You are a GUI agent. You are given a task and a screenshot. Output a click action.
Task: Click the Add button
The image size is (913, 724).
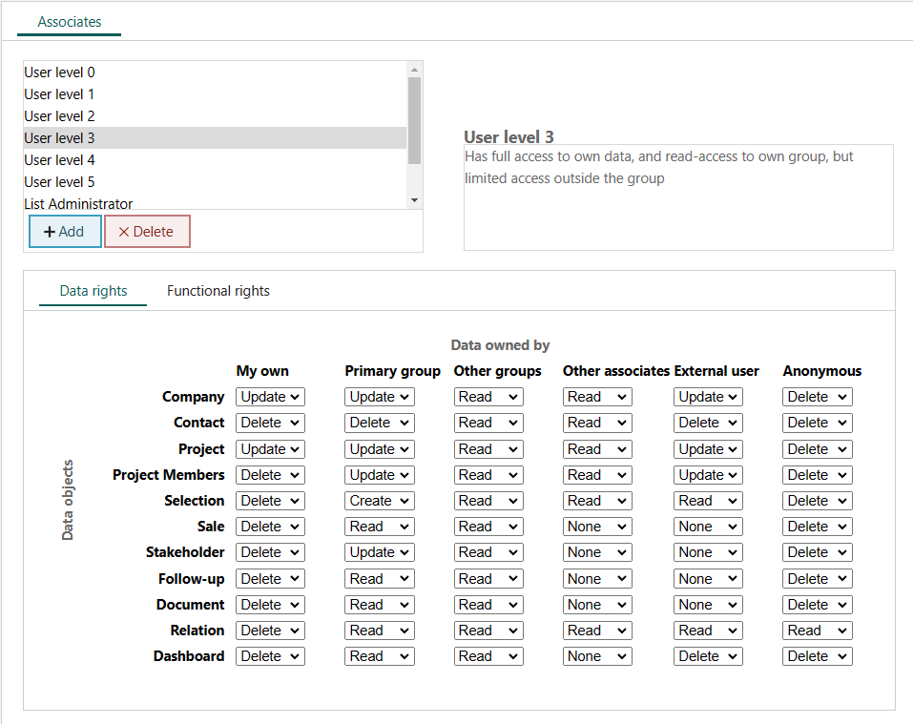[x=65, y=232]
